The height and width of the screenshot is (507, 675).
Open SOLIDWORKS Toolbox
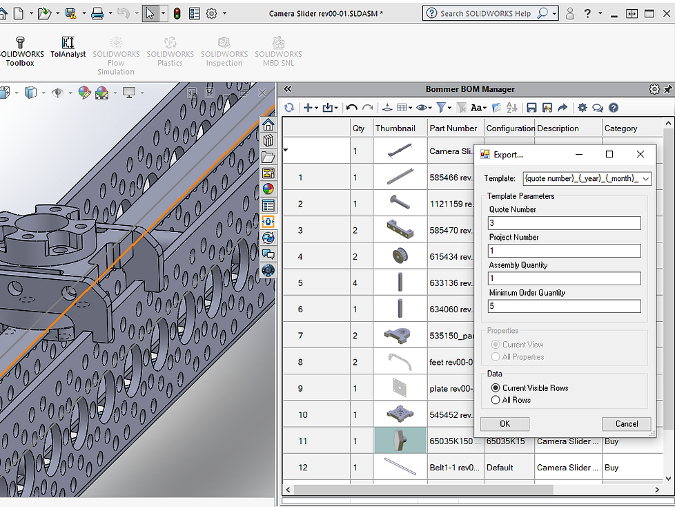pyautogui.click(x=21, y=48)
